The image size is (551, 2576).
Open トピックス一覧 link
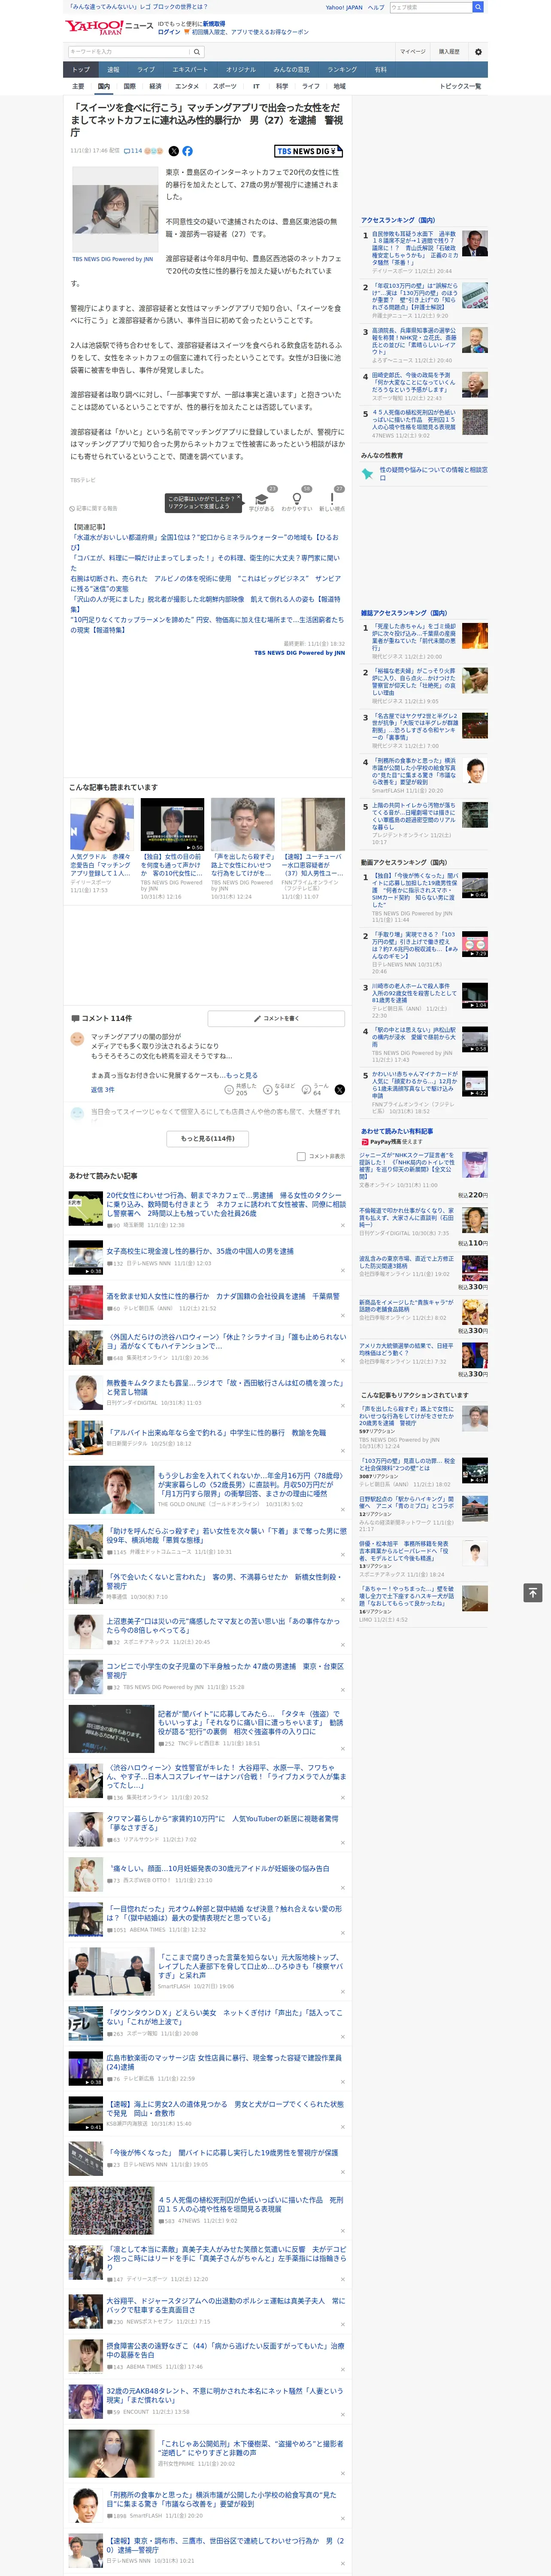(460, 86)
